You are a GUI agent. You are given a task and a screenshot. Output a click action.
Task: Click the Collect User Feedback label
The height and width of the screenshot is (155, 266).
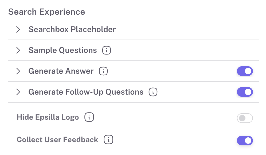(57, 139)
